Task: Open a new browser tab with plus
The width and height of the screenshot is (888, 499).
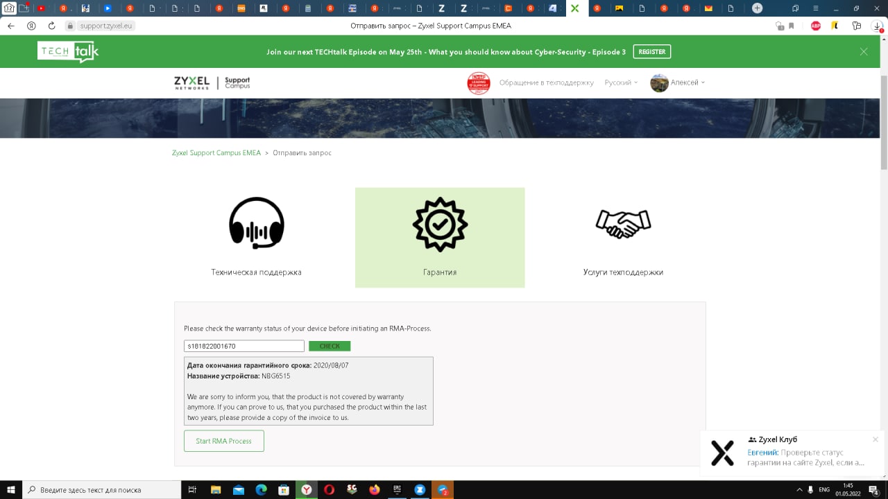Action: [x=757, y=8]
